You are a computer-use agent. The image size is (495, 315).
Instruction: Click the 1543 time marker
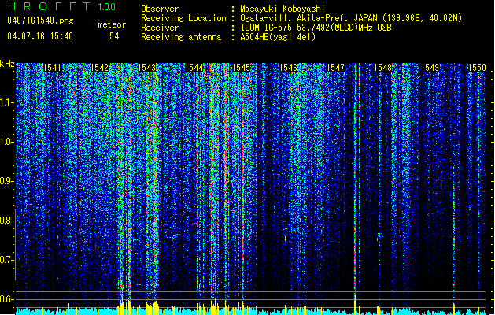[x=146, y=68]
